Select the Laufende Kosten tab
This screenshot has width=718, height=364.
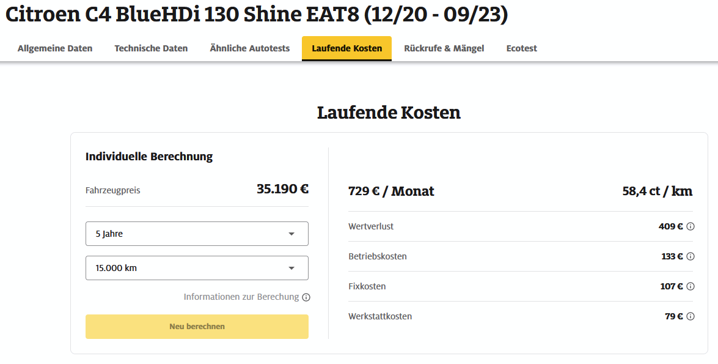click(346, 48)
